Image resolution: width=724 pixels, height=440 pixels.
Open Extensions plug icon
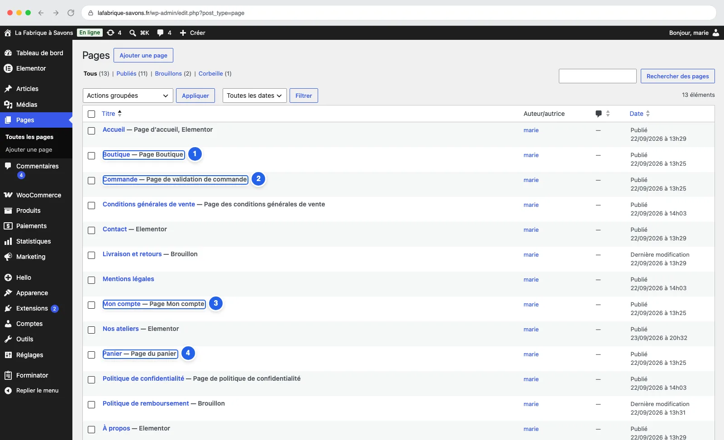coord(8,308)
